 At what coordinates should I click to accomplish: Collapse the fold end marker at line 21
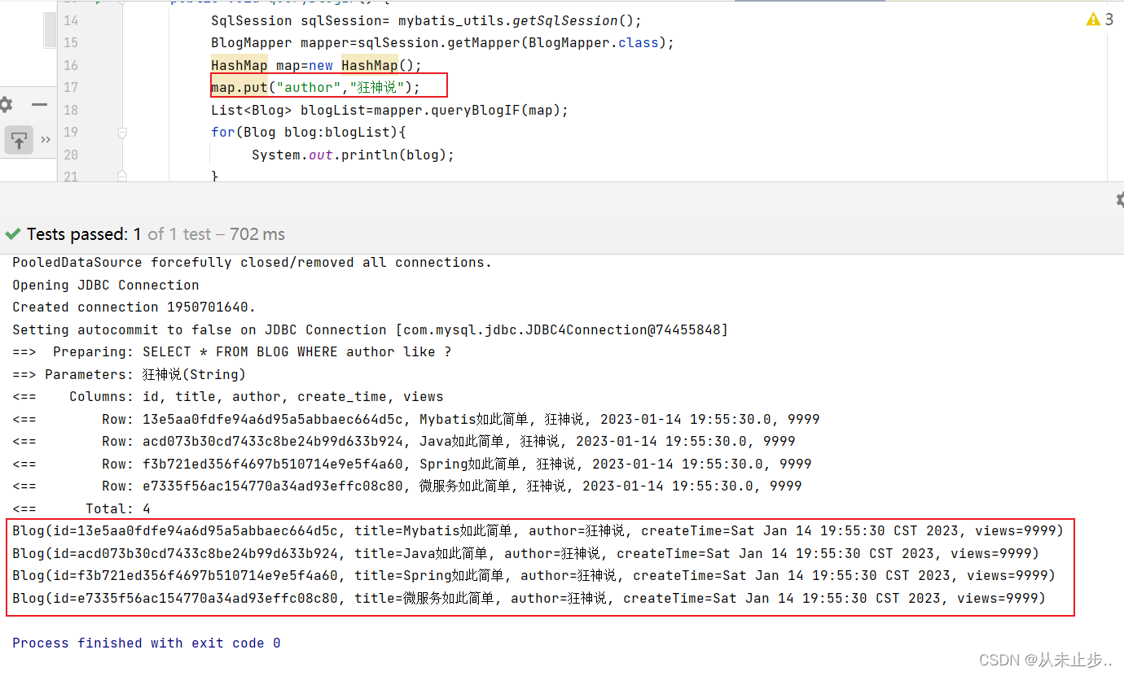[121, 176]
